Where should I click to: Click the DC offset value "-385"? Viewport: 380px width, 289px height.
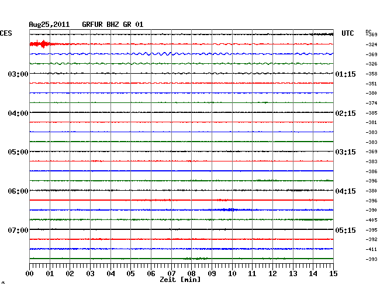[371, 113]
